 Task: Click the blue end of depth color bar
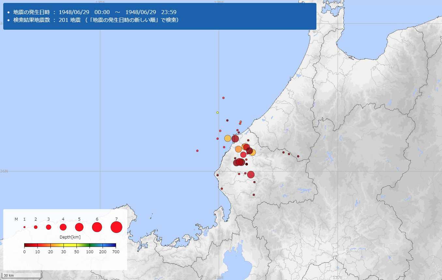[x=109, y=245]
